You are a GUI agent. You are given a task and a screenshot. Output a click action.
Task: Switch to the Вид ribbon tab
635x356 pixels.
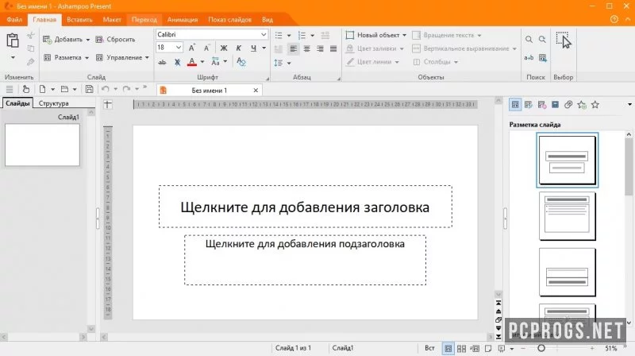[267, 19]
